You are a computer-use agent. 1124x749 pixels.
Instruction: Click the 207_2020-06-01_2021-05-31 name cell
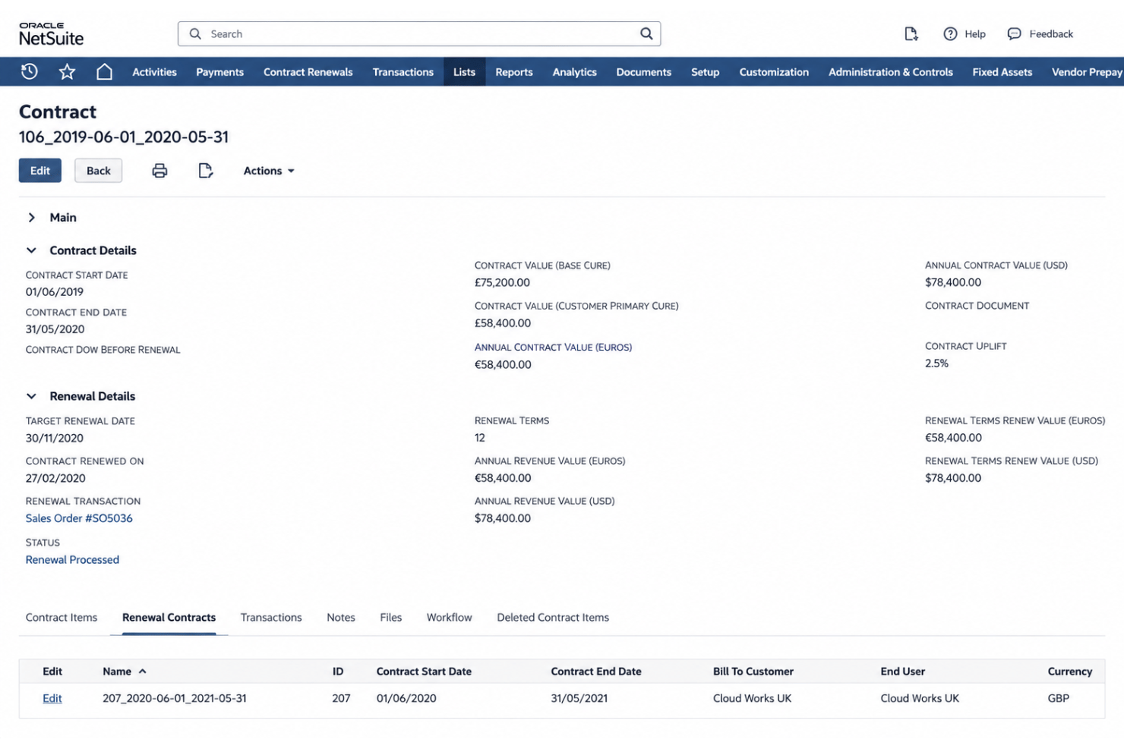click(x=175, y=698)
